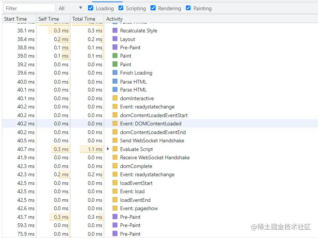Click the yellow domContentLoadedEventEnd icon

[115, 132]
